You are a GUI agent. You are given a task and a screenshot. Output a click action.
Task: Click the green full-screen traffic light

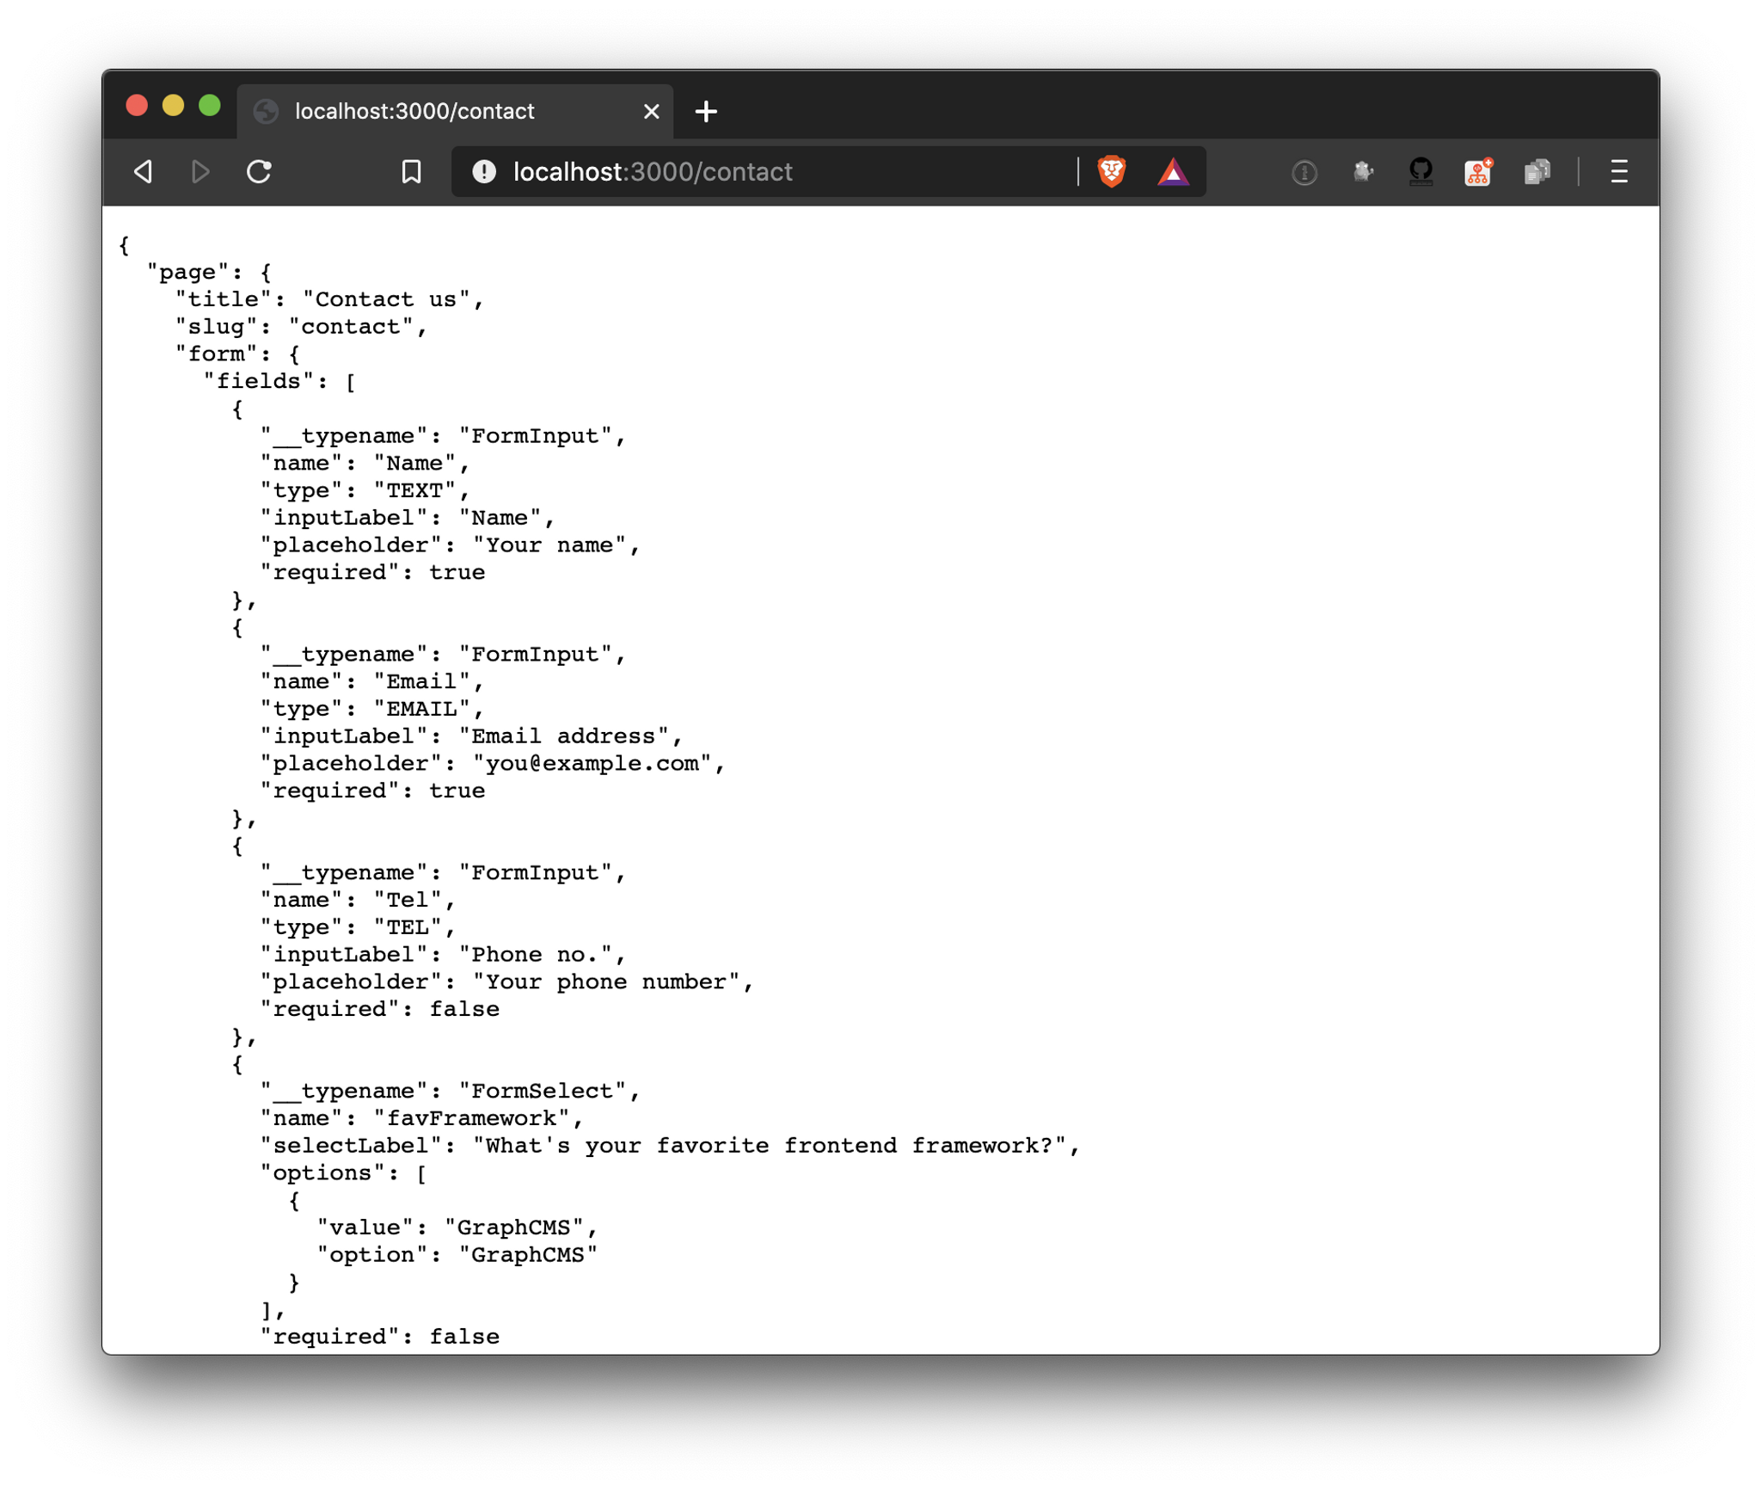pyautogui.click(x=209, y=104)
